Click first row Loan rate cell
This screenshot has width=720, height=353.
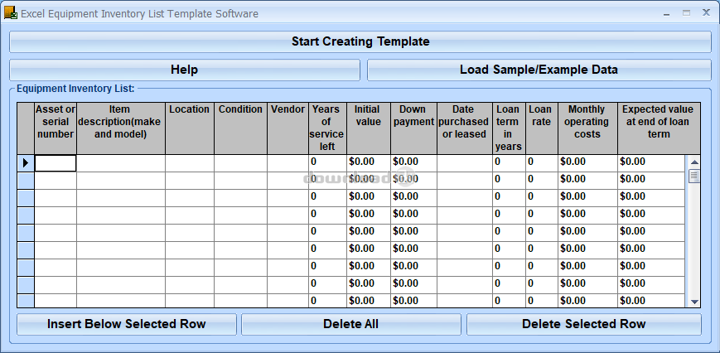pyautogui.click(x=542, y=163)
